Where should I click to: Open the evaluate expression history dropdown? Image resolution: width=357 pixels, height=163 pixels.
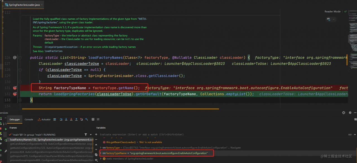355,135
